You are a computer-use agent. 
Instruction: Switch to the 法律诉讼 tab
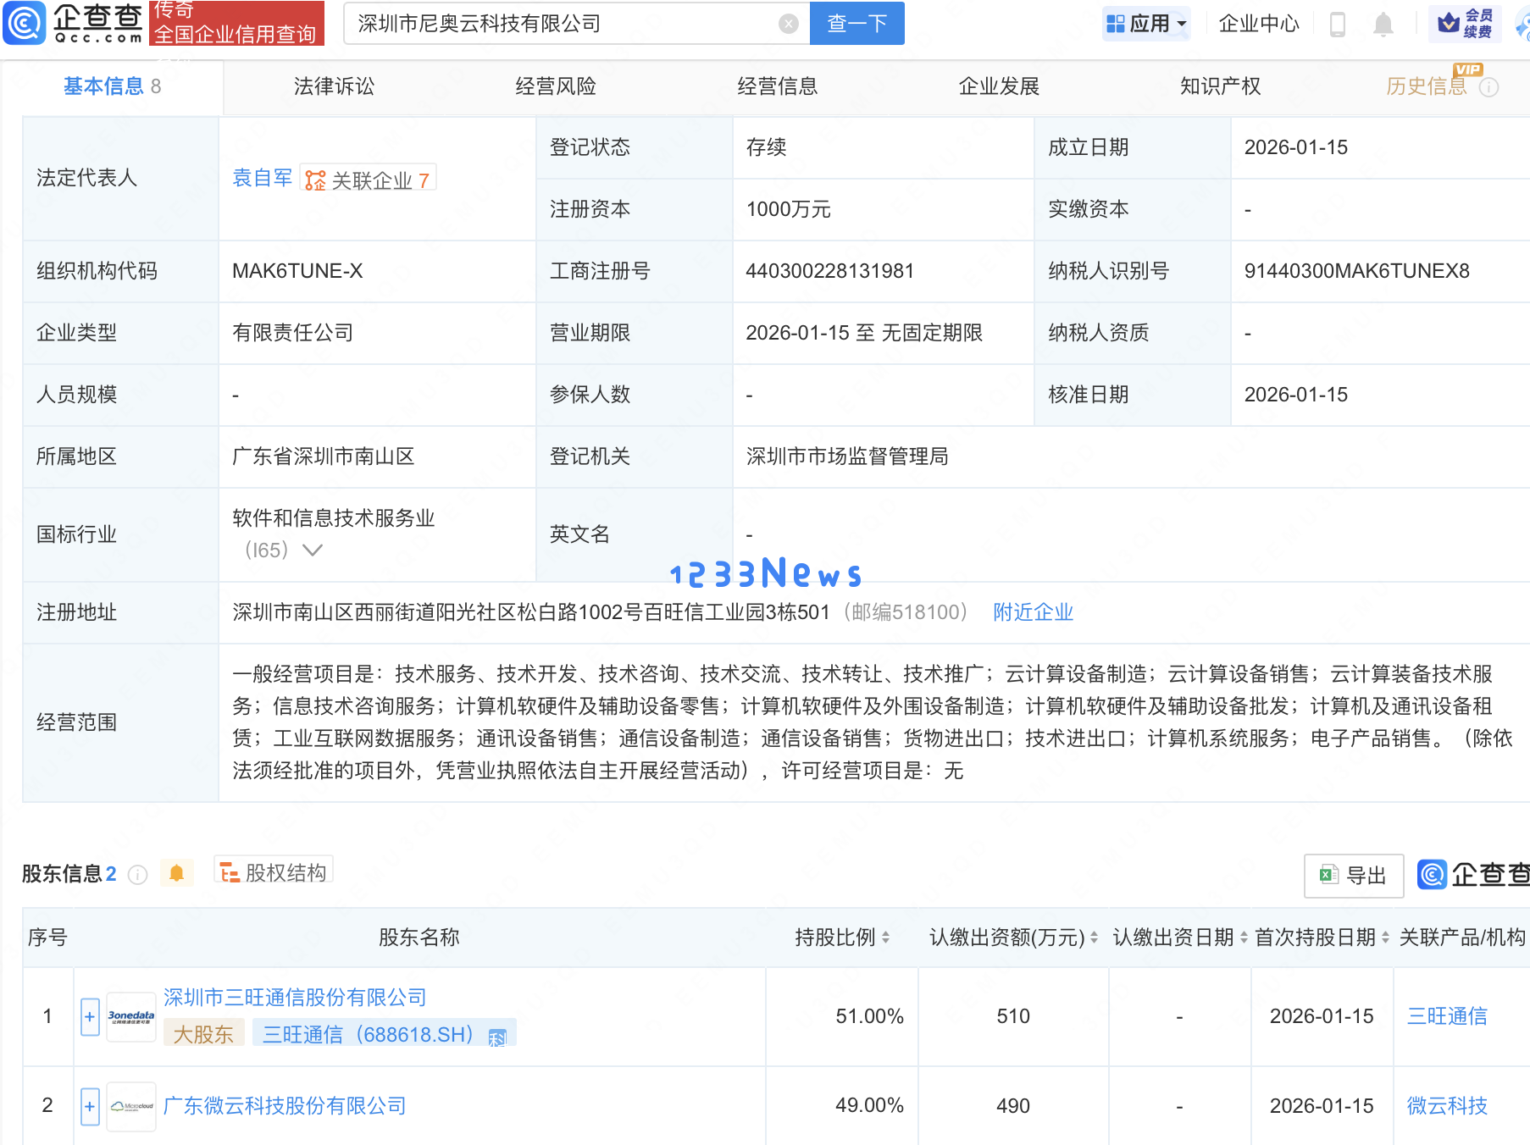coord(333,86)
